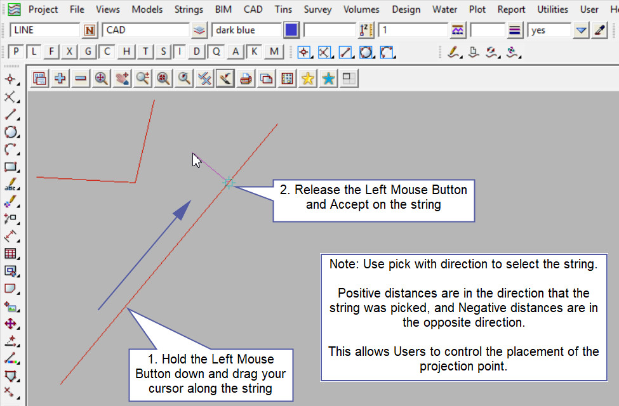Click the blue star favourite icon
Viewport: 619px width, 406px height.
(x=328, y=79)
